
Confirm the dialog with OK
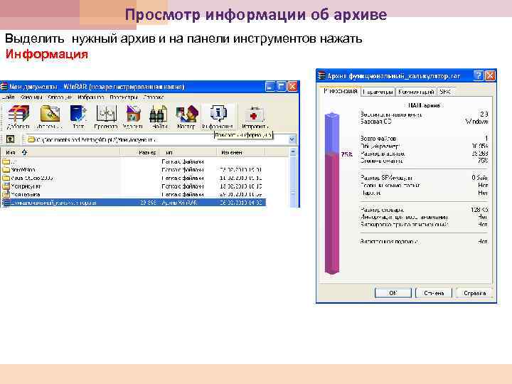tap(393, 293)
